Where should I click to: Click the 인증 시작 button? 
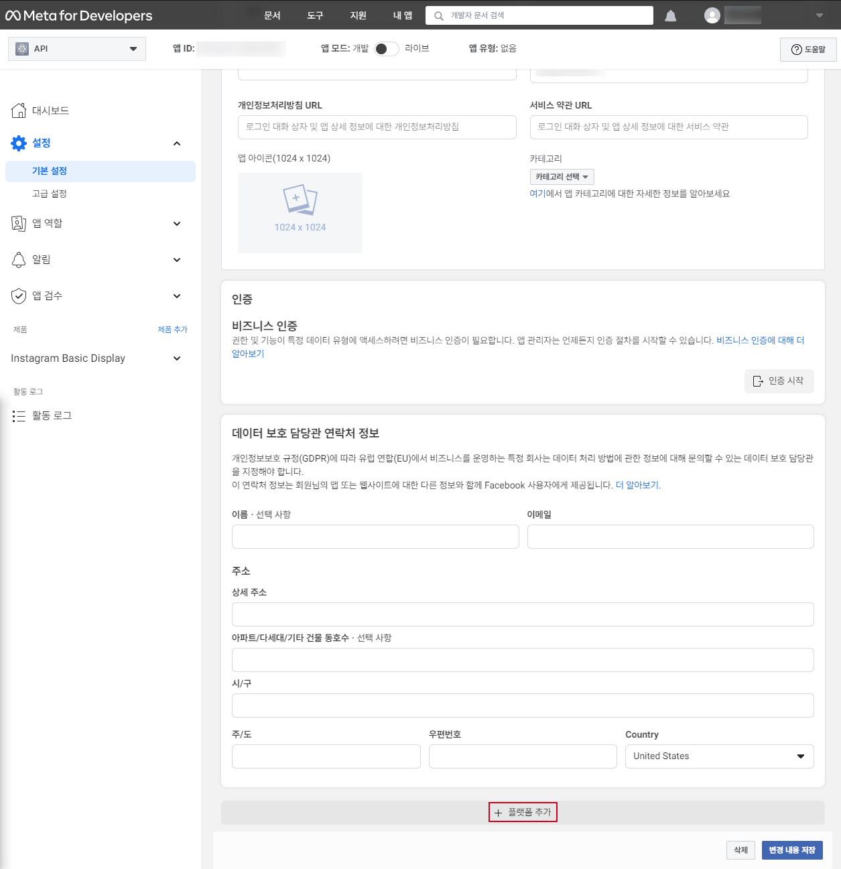779,381
